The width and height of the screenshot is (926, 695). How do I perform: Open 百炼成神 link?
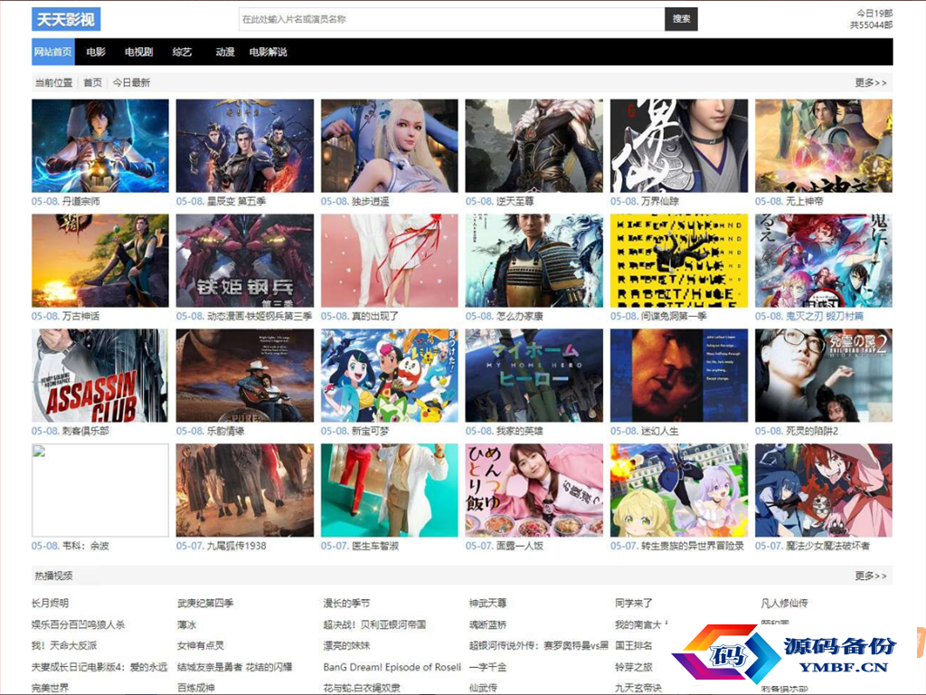click(x=196, y=688)
